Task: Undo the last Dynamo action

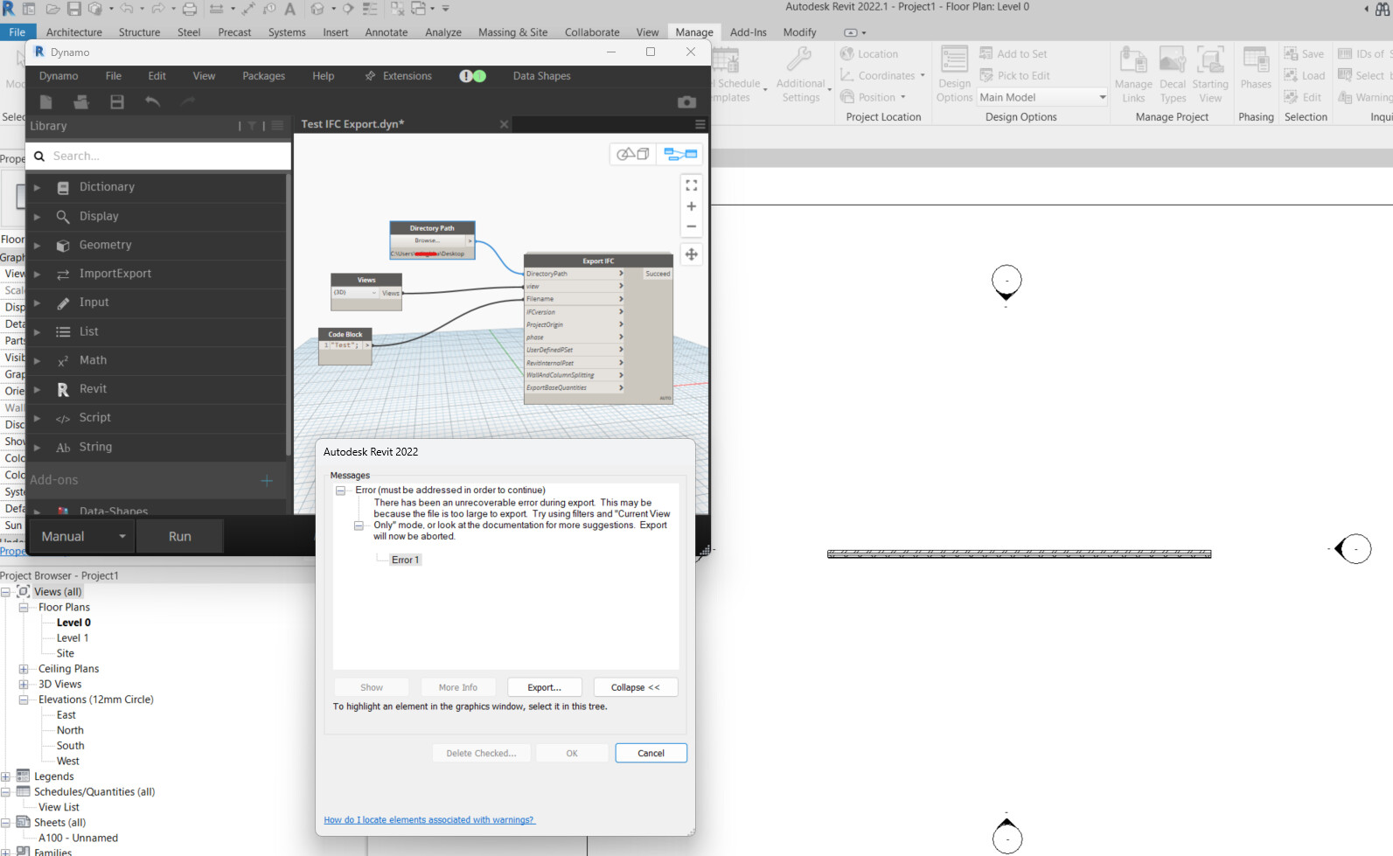Action: pos(152,102)
